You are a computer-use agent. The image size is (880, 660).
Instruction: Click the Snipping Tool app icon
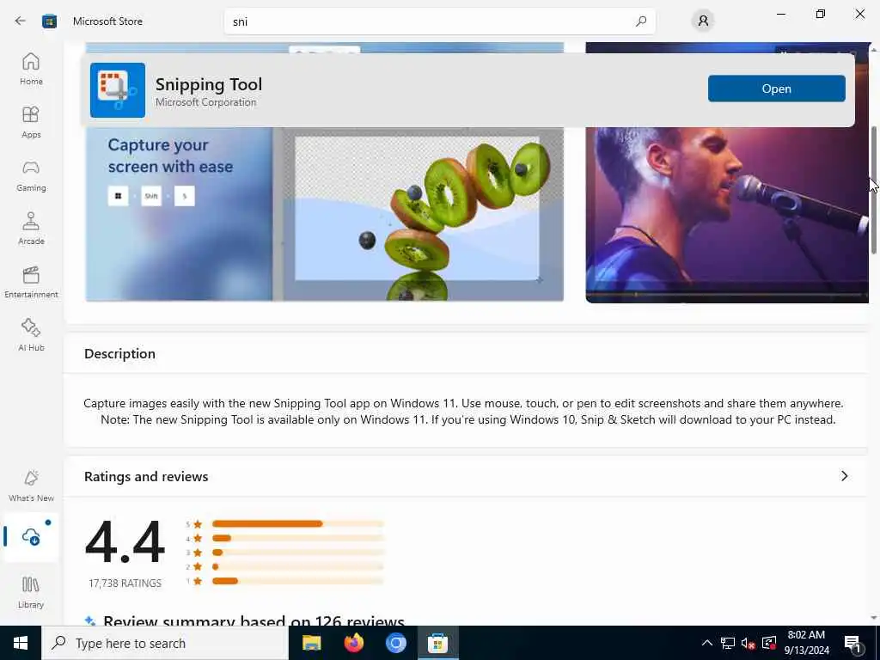pyautogui.click(x=117, y=89)
